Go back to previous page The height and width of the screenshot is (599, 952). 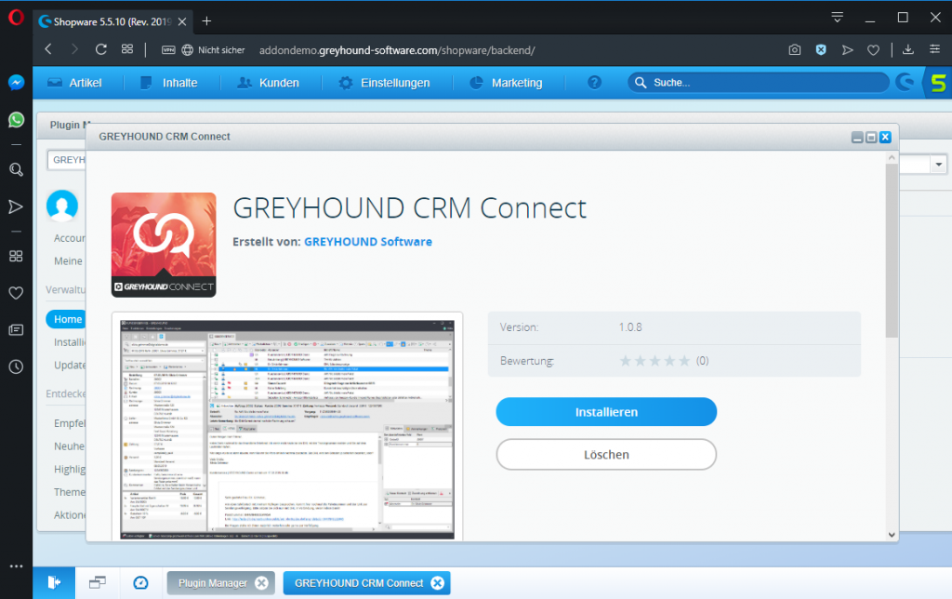[48, 50]
